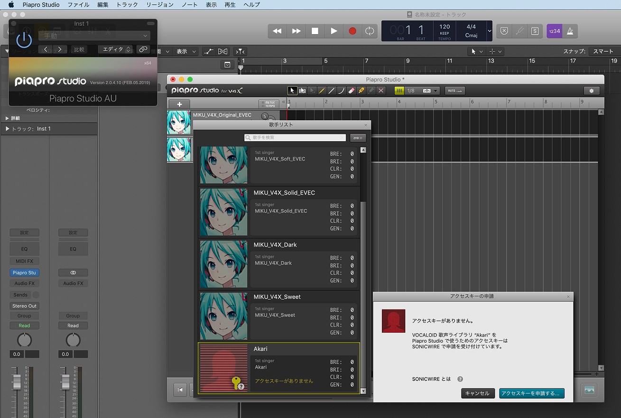
Task: Open the 2ND singer expand button
Action: click(358, 138)
